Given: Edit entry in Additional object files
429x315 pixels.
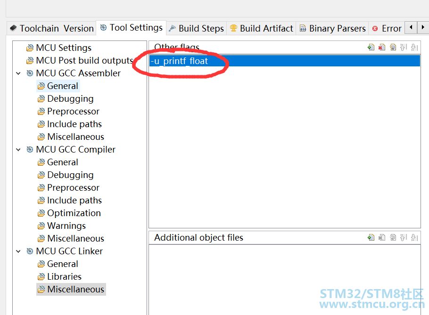Looking at the screenshot, I should coord(393,237).
